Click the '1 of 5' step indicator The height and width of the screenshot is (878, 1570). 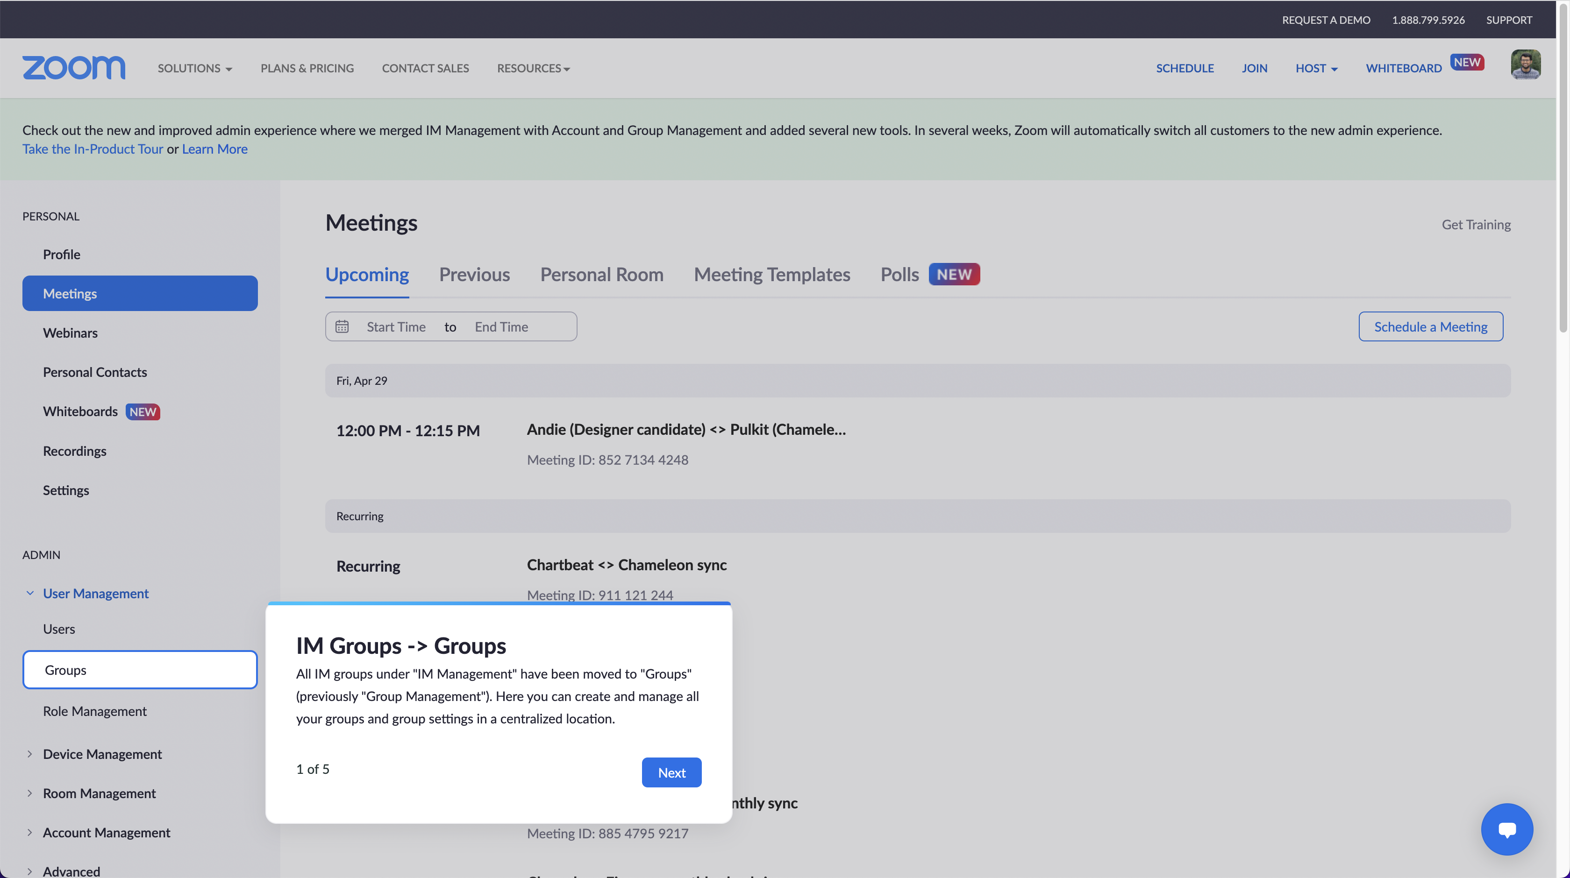(x=313, y=769)
